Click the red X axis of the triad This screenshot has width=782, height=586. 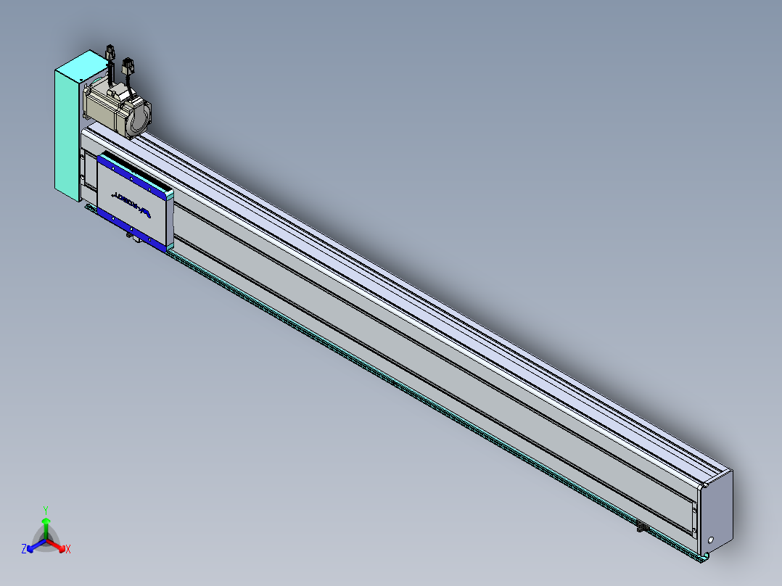tap(58, 546)
